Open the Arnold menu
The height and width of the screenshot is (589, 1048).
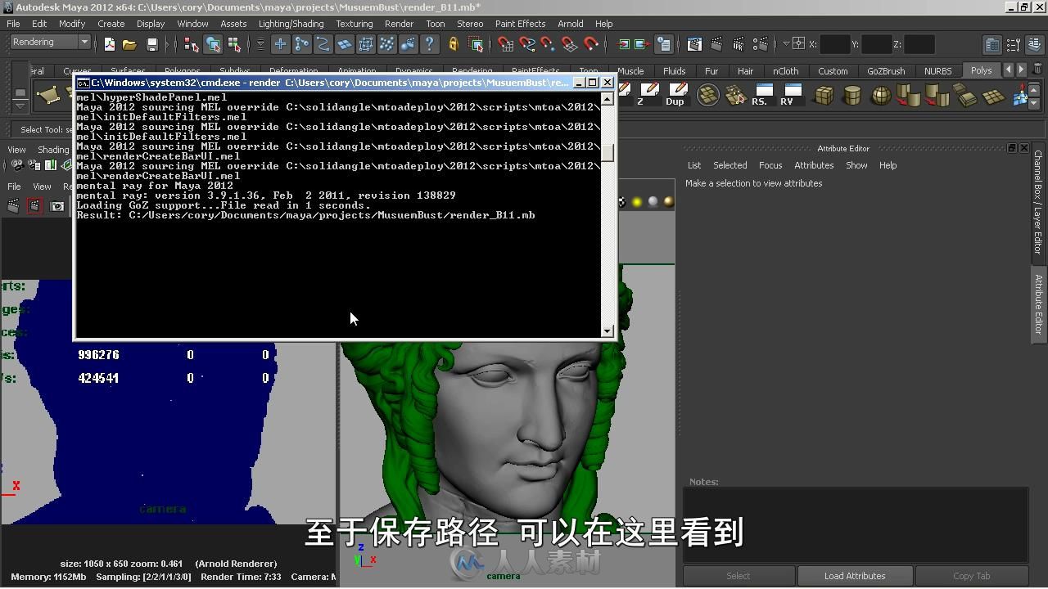coord(570,24)
